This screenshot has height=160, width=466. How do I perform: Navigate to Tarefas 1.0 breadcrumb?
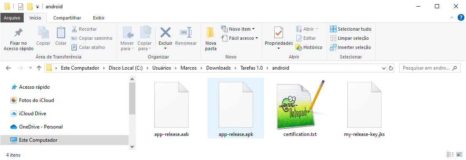(252, 68)
